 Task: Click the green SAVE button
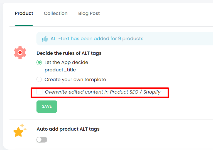47,106
